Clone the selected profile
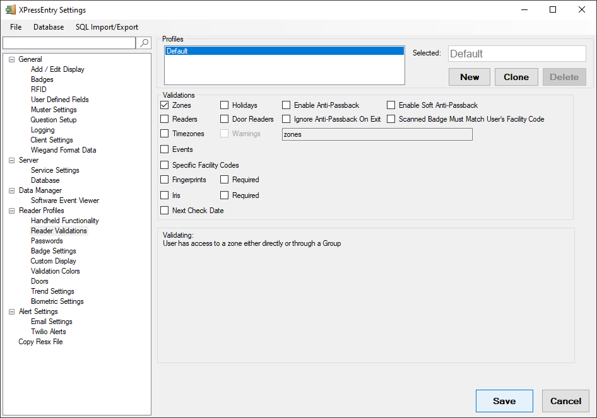The image size is (597, 418). 516,77
